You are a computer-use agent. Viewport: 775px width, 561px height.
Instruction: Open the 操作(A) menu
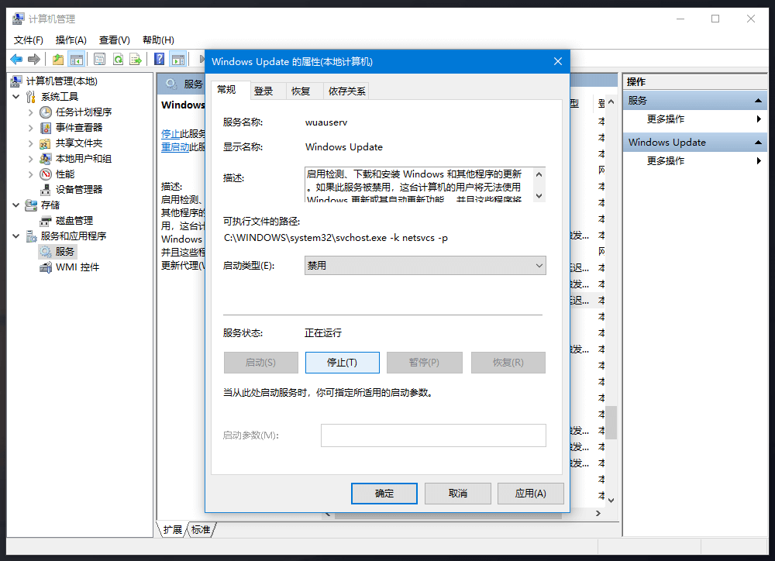(x=71, y=40)
